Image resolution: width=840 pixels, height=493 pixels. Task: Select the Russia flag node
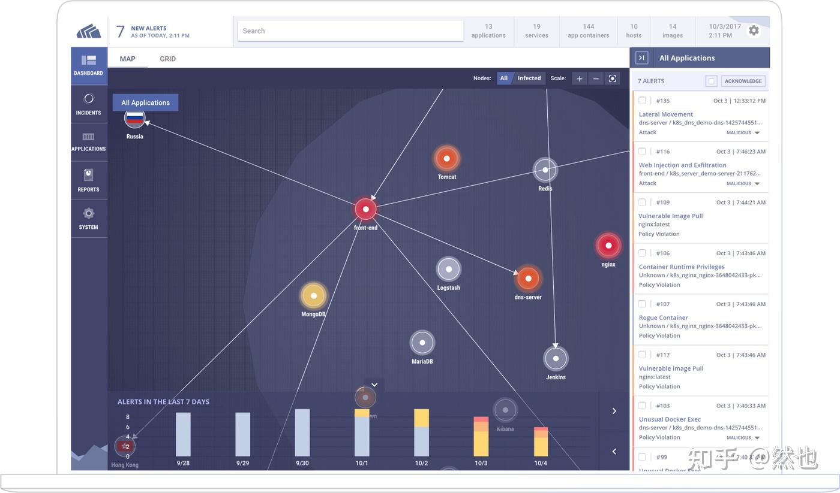(135, 118)
